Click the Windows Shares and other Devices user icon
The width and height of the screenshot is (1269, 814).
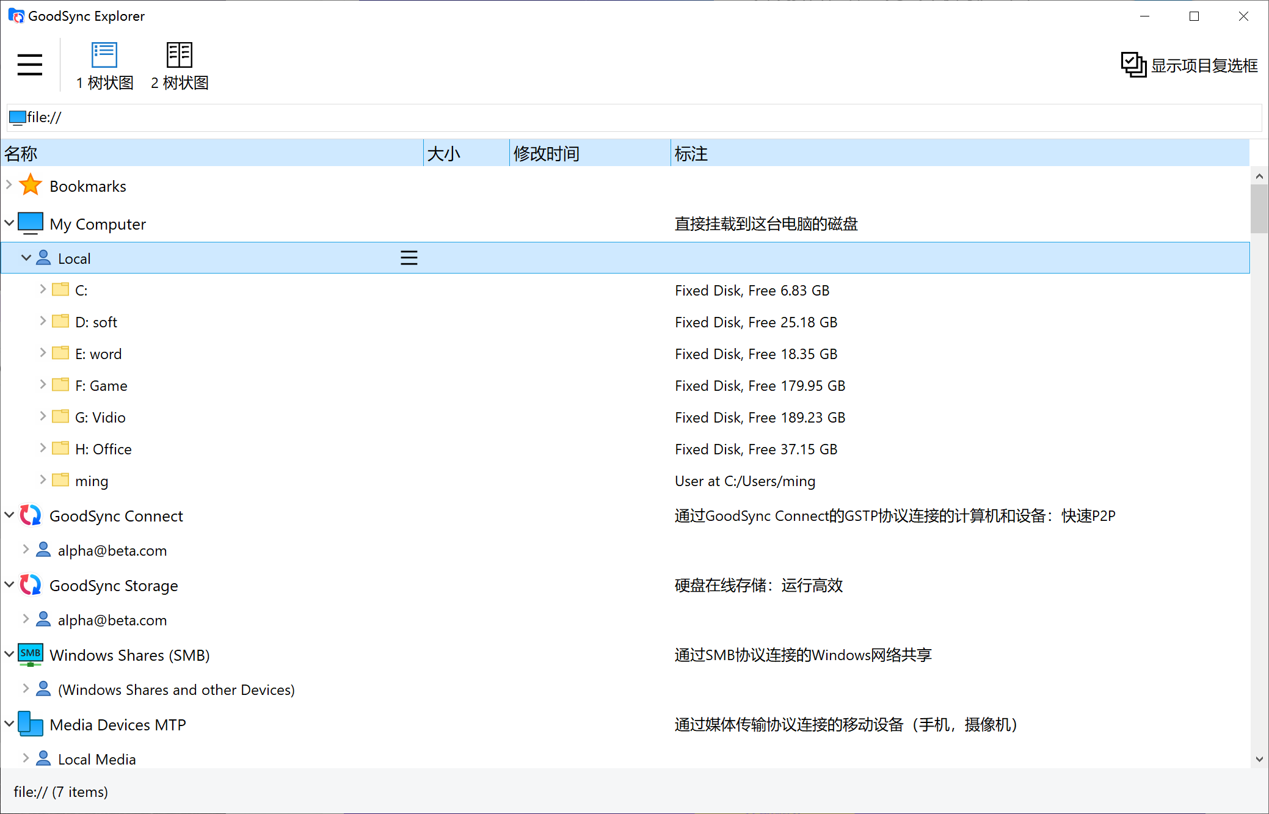point(43,689)
